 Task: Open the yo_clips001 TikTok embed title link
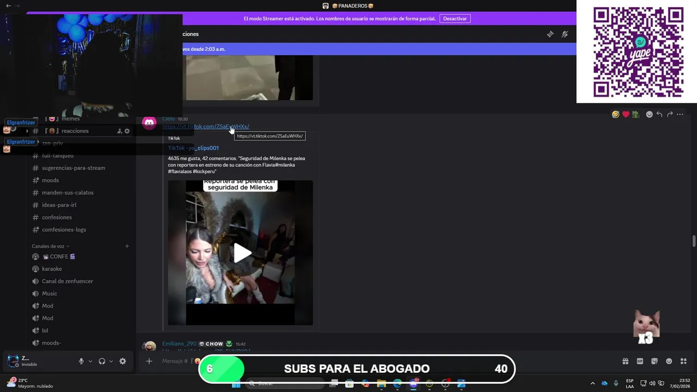pyautogui.click(x=193, y=148)
